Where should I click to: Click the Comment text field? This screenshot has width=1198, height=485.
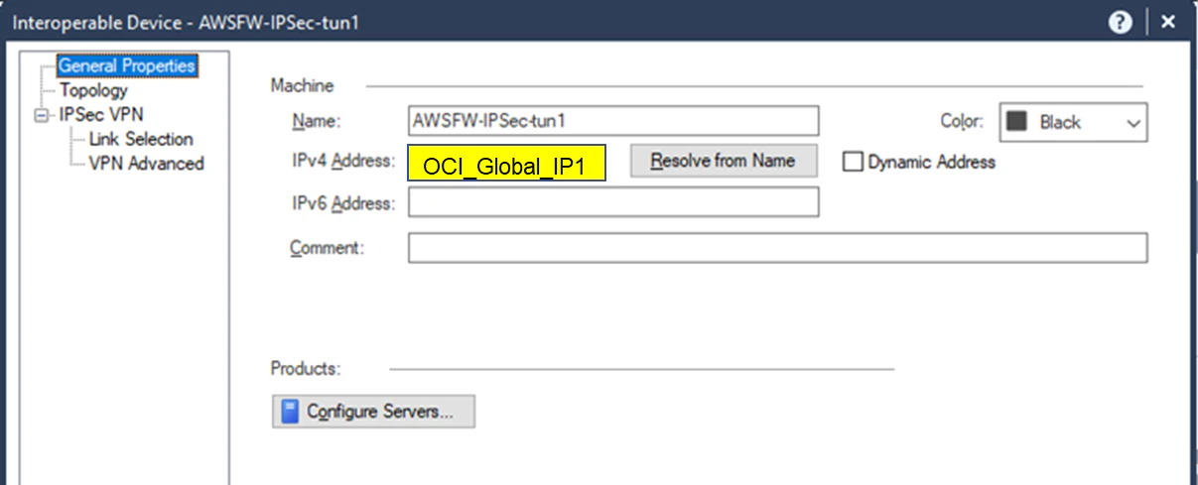click(778, 248)
